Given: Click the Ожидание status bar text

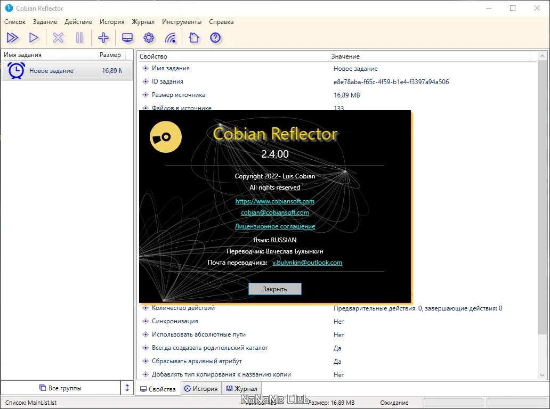Looking at the screenshot, I should click(x=394, y=403).
